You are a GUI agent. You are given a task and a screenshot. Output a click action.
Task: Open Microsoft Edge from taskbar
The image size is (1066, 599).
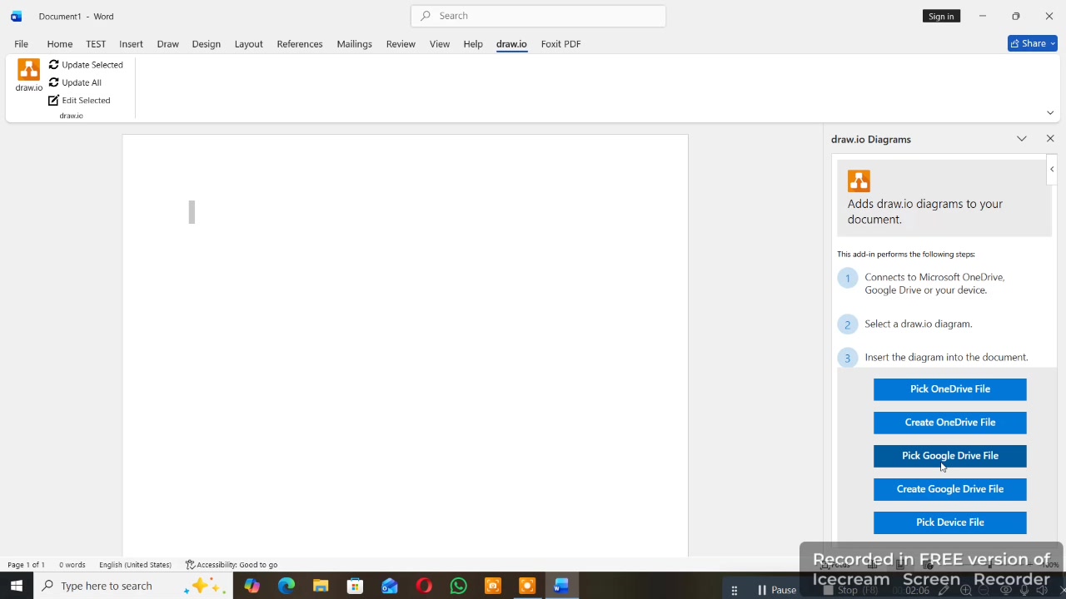tap(286, 587)
